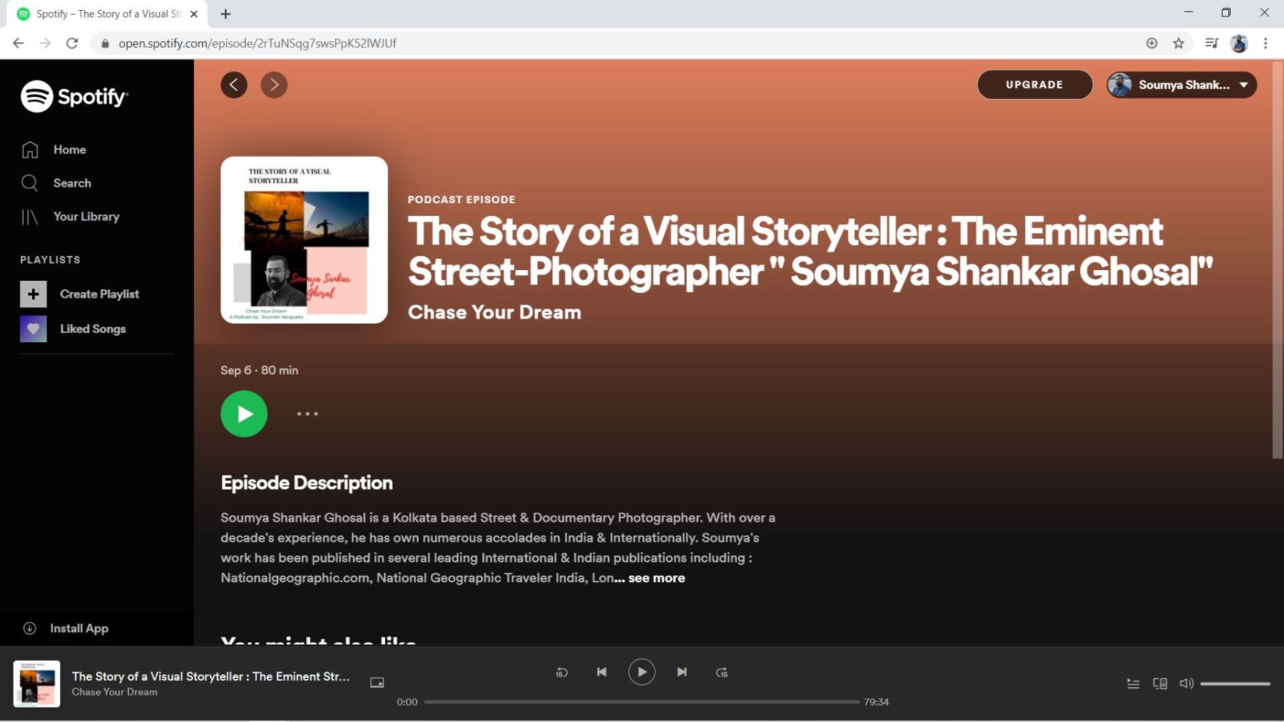The width and height of the screenshot is (1284, 722).
Task: Open the Chrome three-dot menu
Action: tap(1265, 43)
